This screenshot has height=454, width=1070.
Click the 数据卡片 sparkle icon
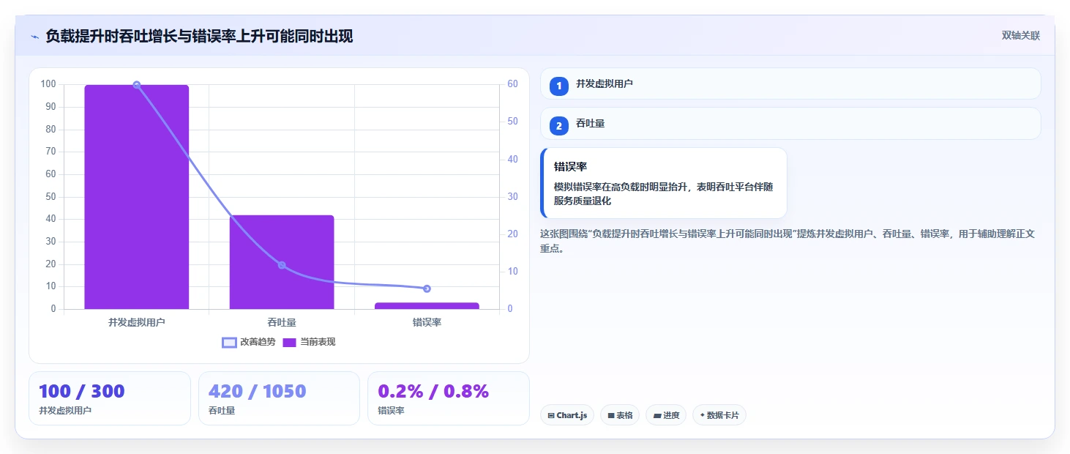click(x=702, y=415)
